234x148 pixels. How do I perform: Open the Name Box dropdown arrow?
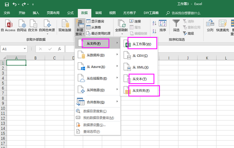click(x=25, y=49)
